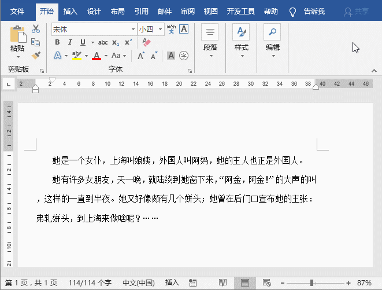
Task: Click the zoom slider handle
Action: point(312,283)
